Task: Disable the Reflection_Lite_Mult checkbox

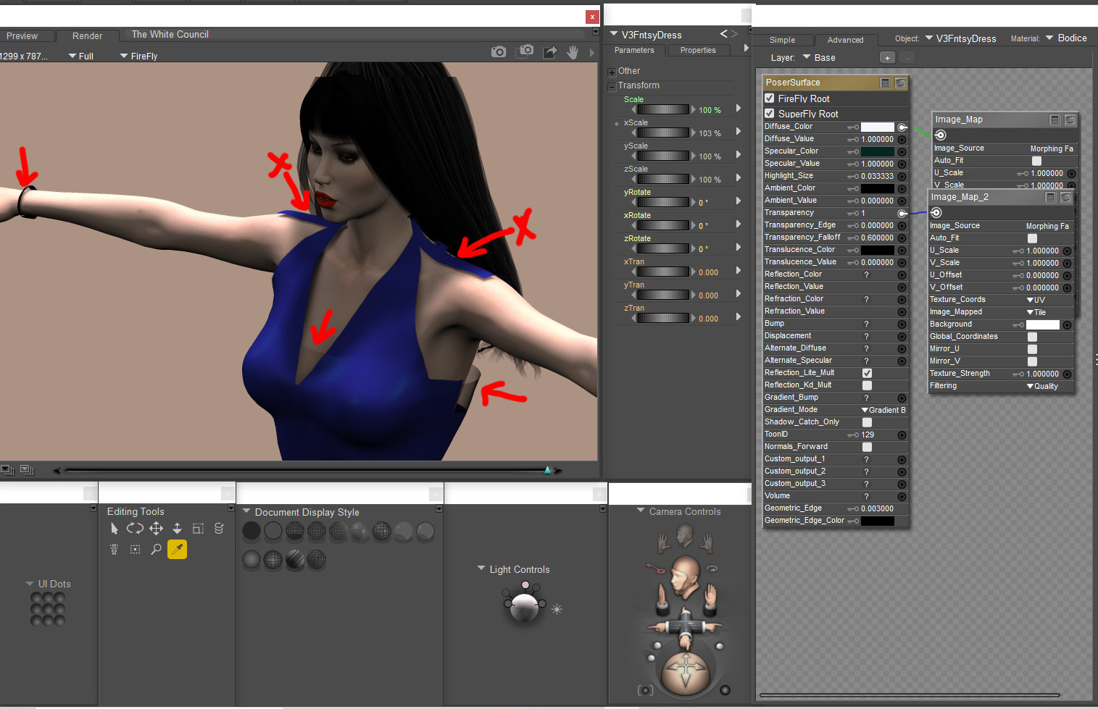Action: 867,373
